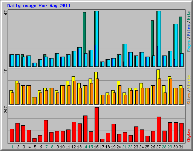Click day label '11' on the x-axis
The height and width of the screenshot is (151, 193).
coord(68,147)
